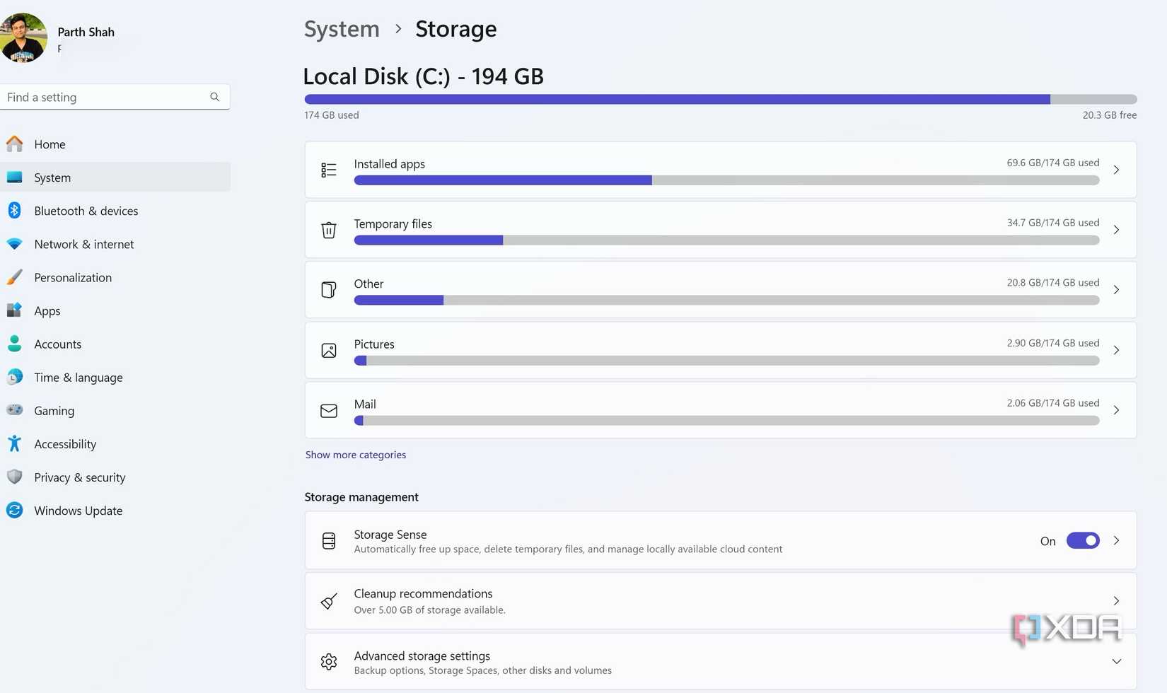Viewport: 1167px width, 693px height.
Task: Click the search magnifier in Find a setting
Action: click(214, 97)
